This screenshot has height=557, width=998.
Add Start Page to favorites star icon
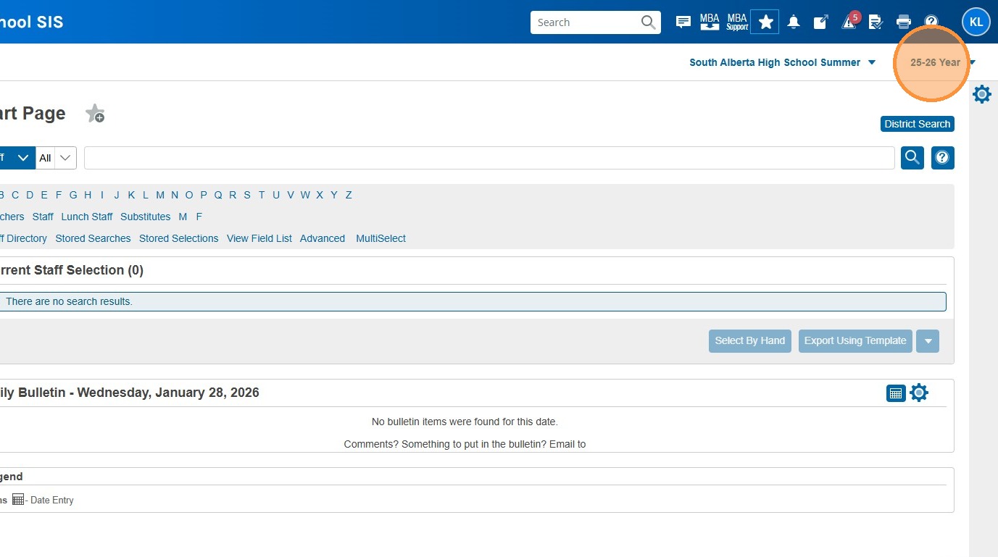click(95, 114)
